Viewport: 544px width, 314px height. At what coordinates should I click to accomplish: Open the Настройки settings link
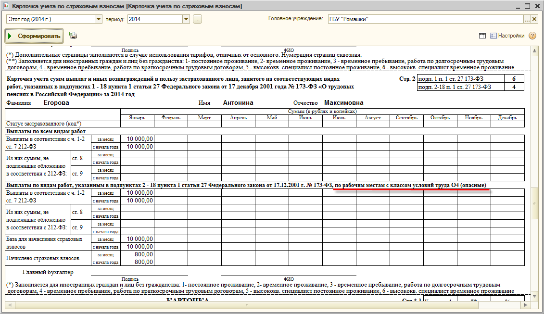[507, 36]
